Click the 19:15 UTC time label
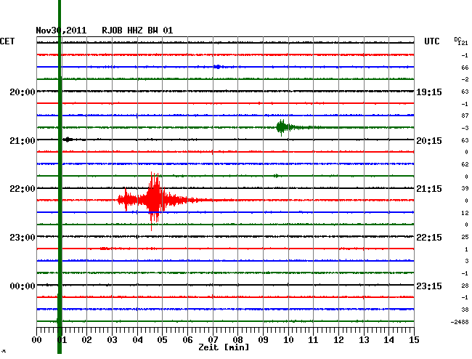The width and height of the screenshot is (472, 359). click(429, 92)
